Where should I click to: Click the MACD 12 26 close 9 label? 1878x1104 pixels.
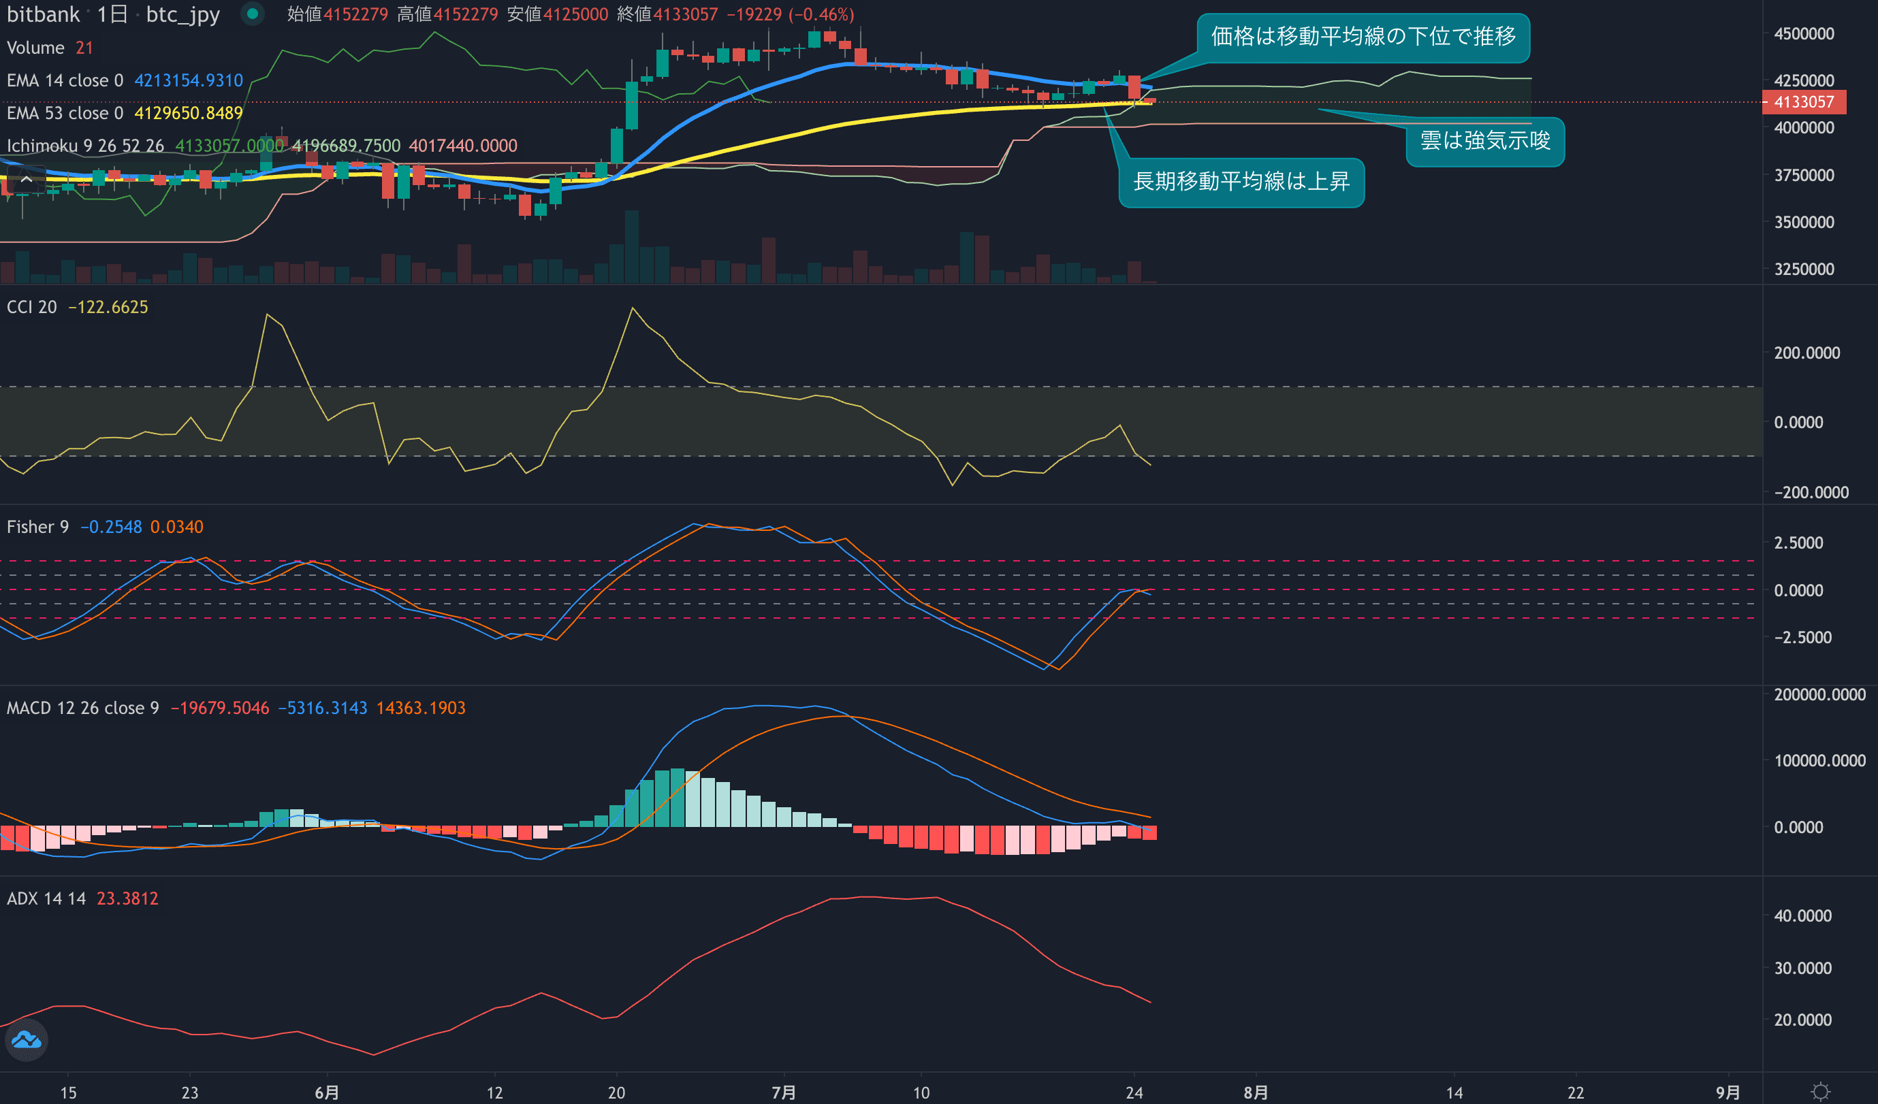82,708
